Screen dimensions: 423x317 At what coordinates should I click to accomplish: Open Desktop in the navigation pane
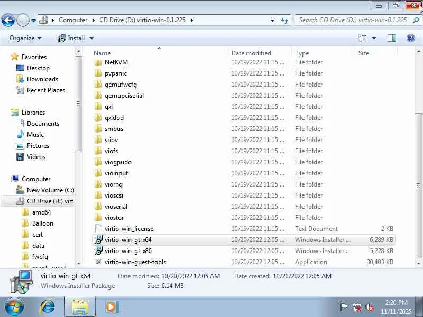coord(38,68)
